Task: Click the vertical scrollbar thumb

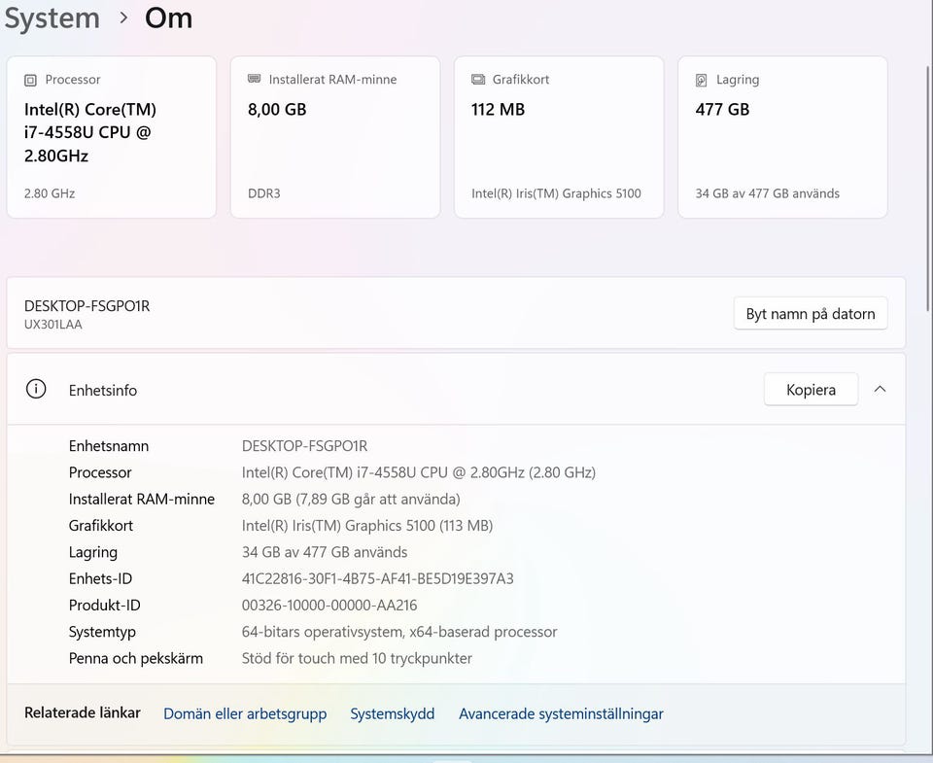Action: click(929, 188)
